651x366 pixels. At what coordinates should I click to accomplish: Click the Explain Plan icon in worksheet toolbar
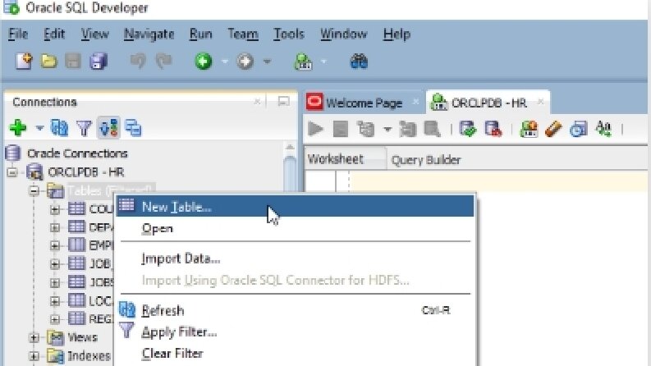coord(366,129)
